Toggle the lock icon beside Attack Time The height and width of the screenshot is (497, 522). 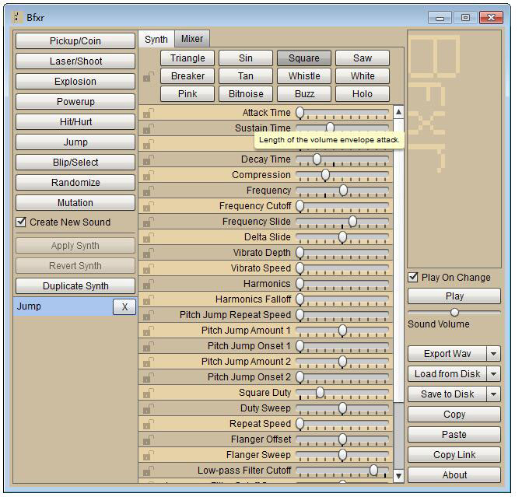(147, 114)
